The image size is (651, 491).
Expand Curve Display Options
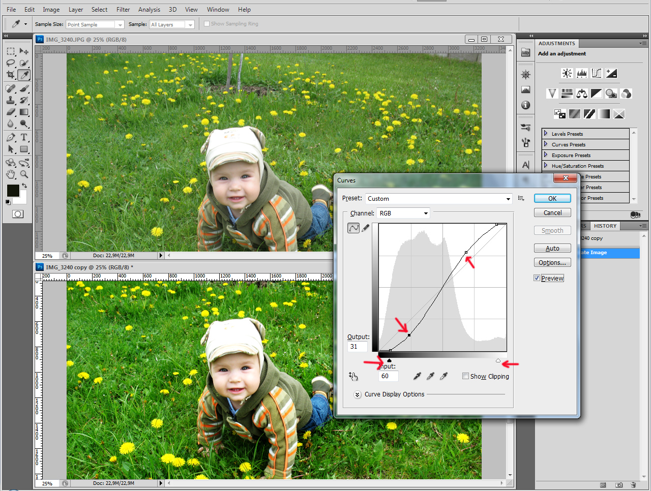tap(358, 394)
